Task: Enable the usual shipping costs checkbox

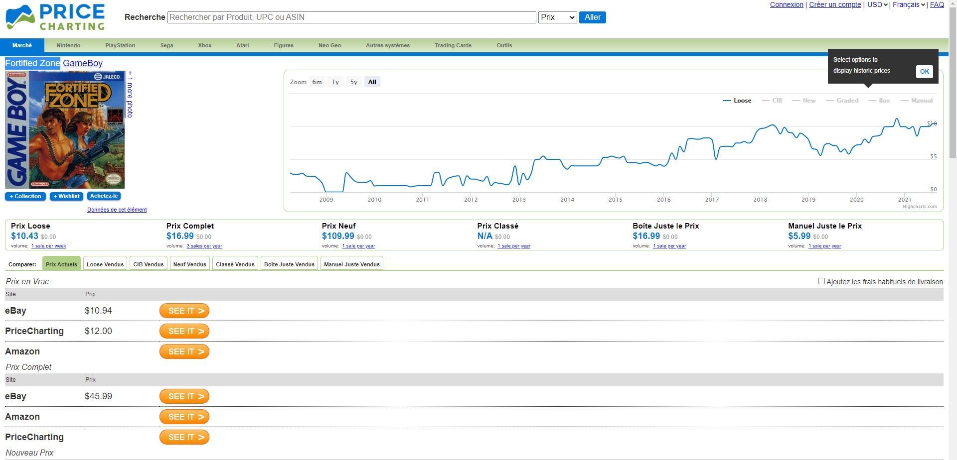Action: pyautogui.click(x=821, y=281)
